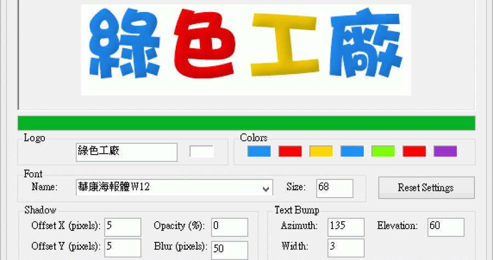Image resolution: width=493 pixels, height=260 pixels.
Task: Open the font Name dropdown 華康海報體W12
Action: click(x=174, y=188)
